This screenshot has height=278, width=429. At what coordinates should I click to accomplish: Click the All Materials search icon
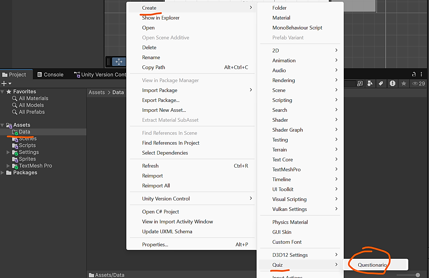click(15, 99)
